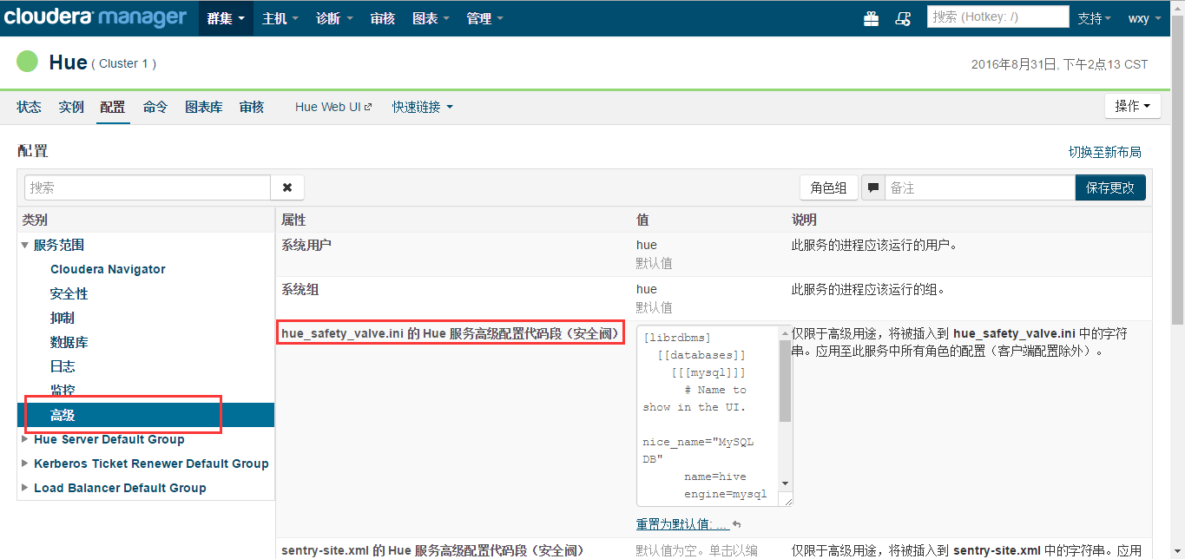Switch to the Hue service 审核 tab
1185x559 pixels.
(x=252, y=107)
